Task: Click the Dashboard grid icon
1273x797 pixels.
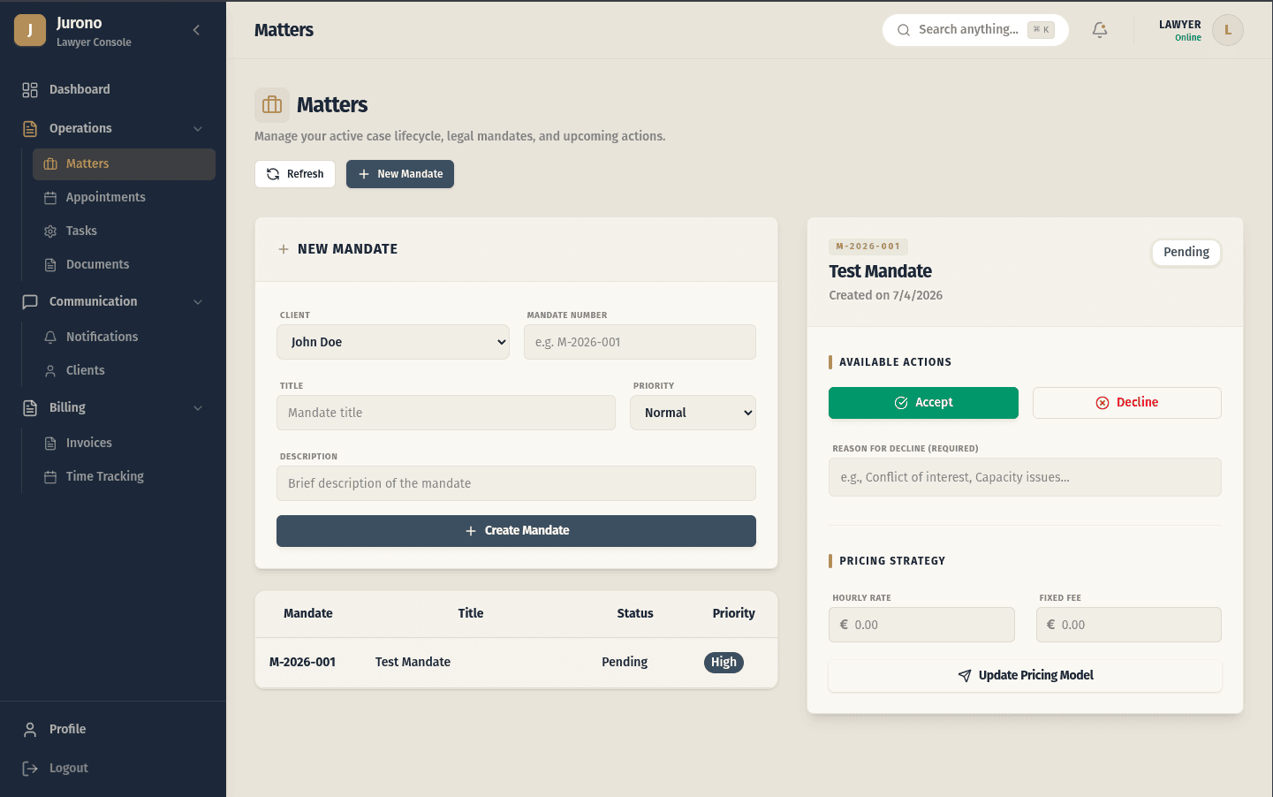Action: click(x=30, y=89)
